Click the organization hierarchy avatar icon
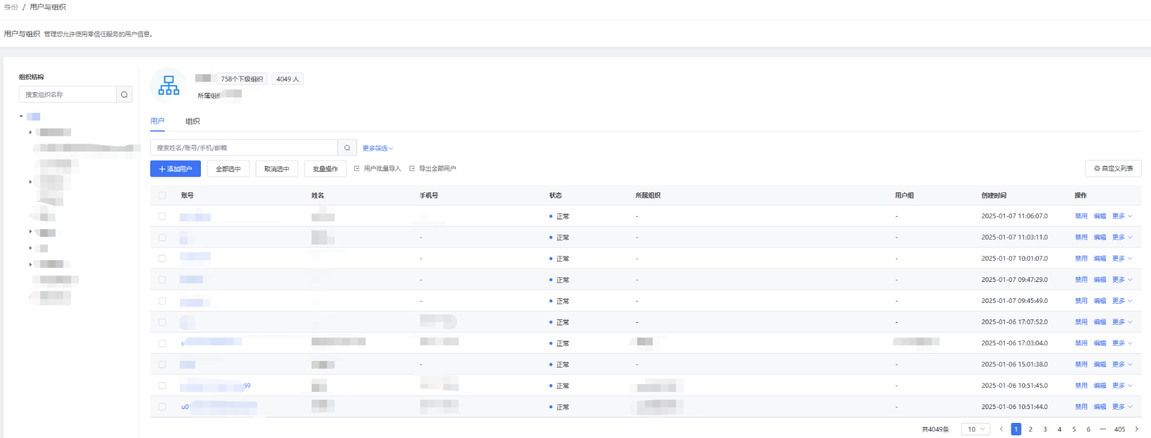 [169, 86]
